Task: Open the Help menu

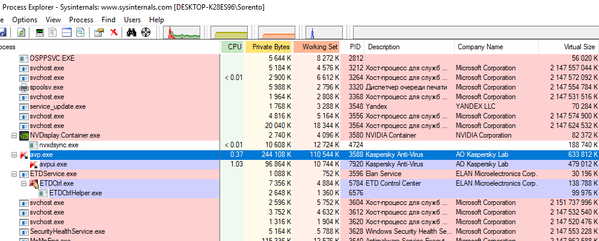Action: 156,20
